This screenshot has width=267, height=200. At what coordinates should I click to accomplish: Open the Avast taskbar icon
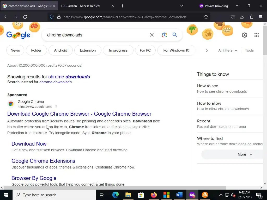pos(205,195)
